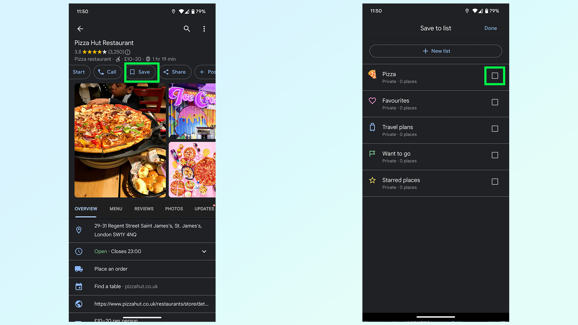Enable the Starred places checkbox
578x325 pixels.
pos(495,181)
